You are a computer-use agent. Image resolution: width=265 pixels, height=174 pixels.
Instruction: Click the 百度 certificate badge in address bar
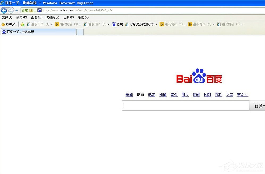click(27, 10)
